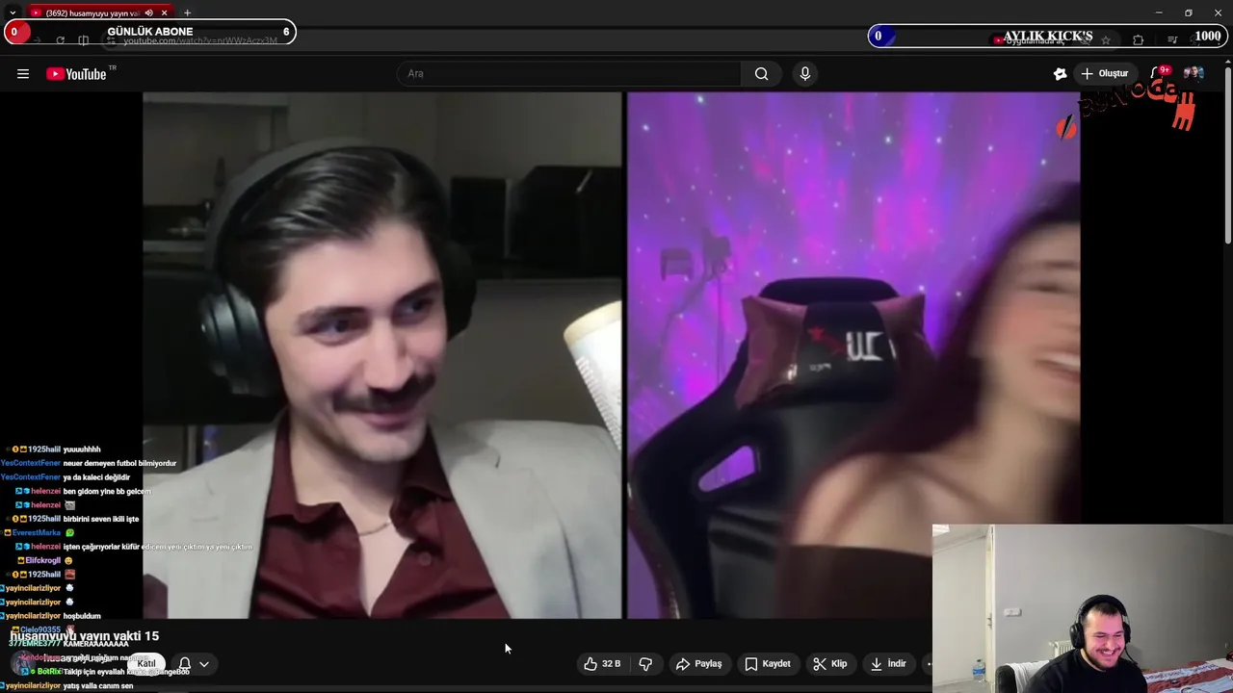
Task: Like the video showing 32 B
Action: click(x=602, y=664)
